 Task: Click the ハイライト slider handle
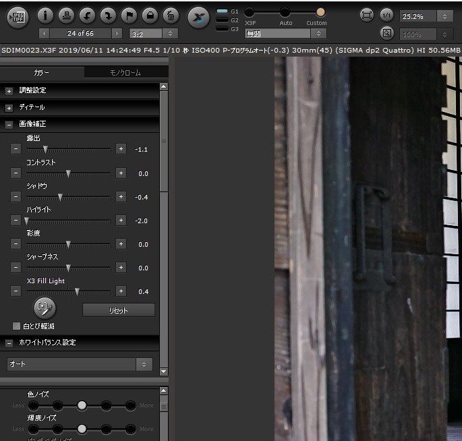pos(26,220)
